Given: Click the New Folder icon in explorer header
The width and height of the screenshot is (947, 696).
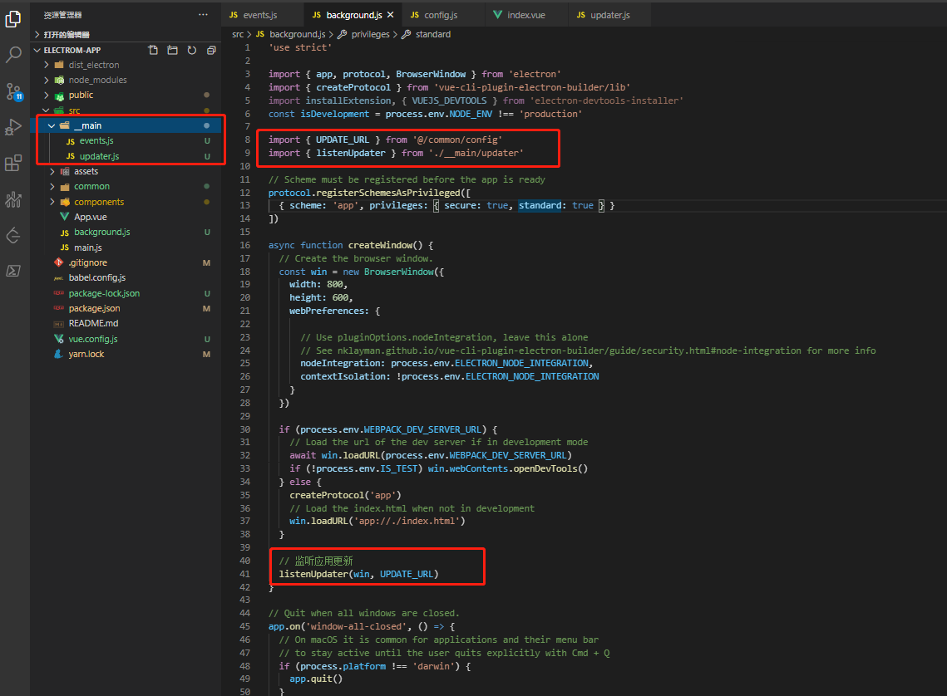Looking at the screenshot, I should (x=173, y=50).
